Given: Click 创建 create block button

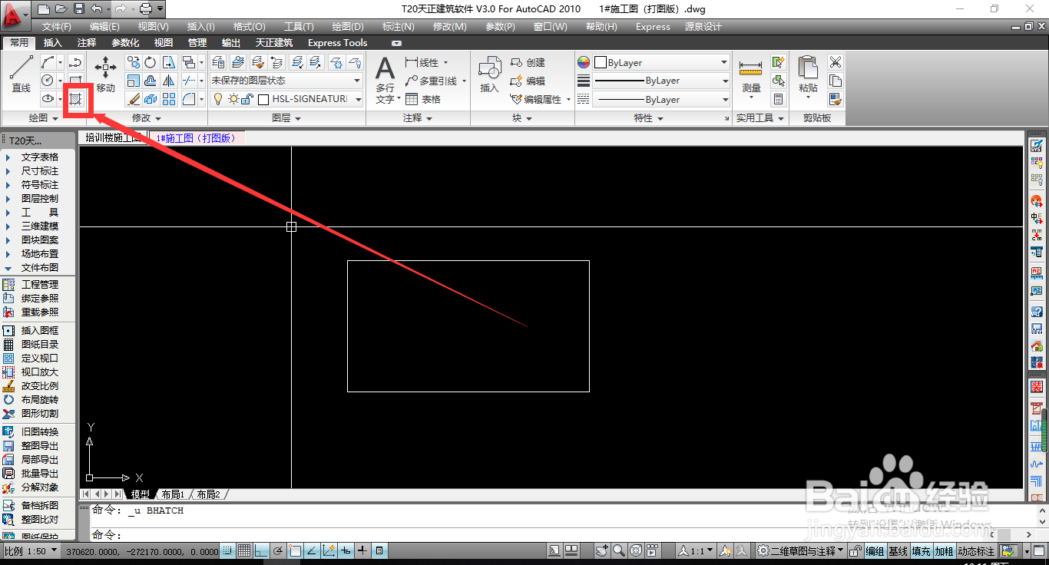Looking at the screenshot, I should 528,63.
